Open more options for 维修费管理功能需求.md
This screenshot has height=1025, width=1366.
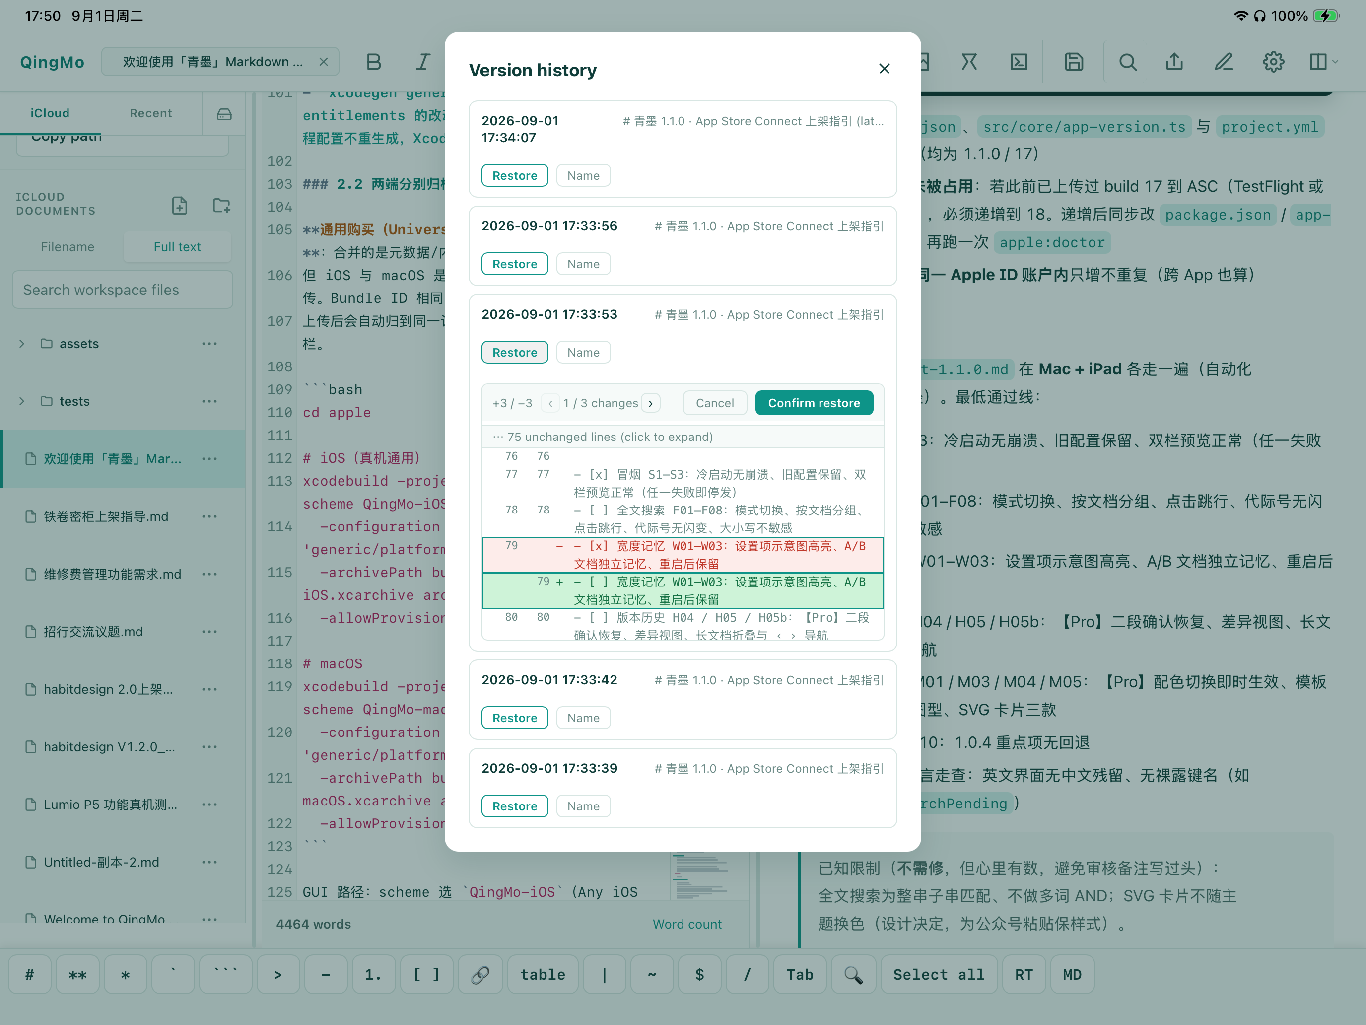(x=209, y=574)
